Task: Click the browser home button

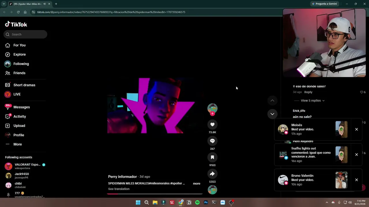Action: (x=25, y=12)
